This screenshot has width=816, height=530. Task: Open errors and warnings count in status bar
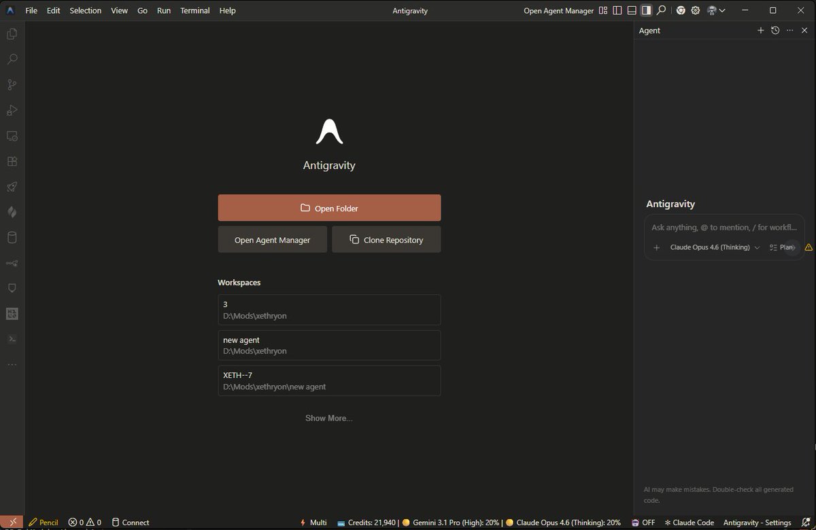(x=84, y=523)
